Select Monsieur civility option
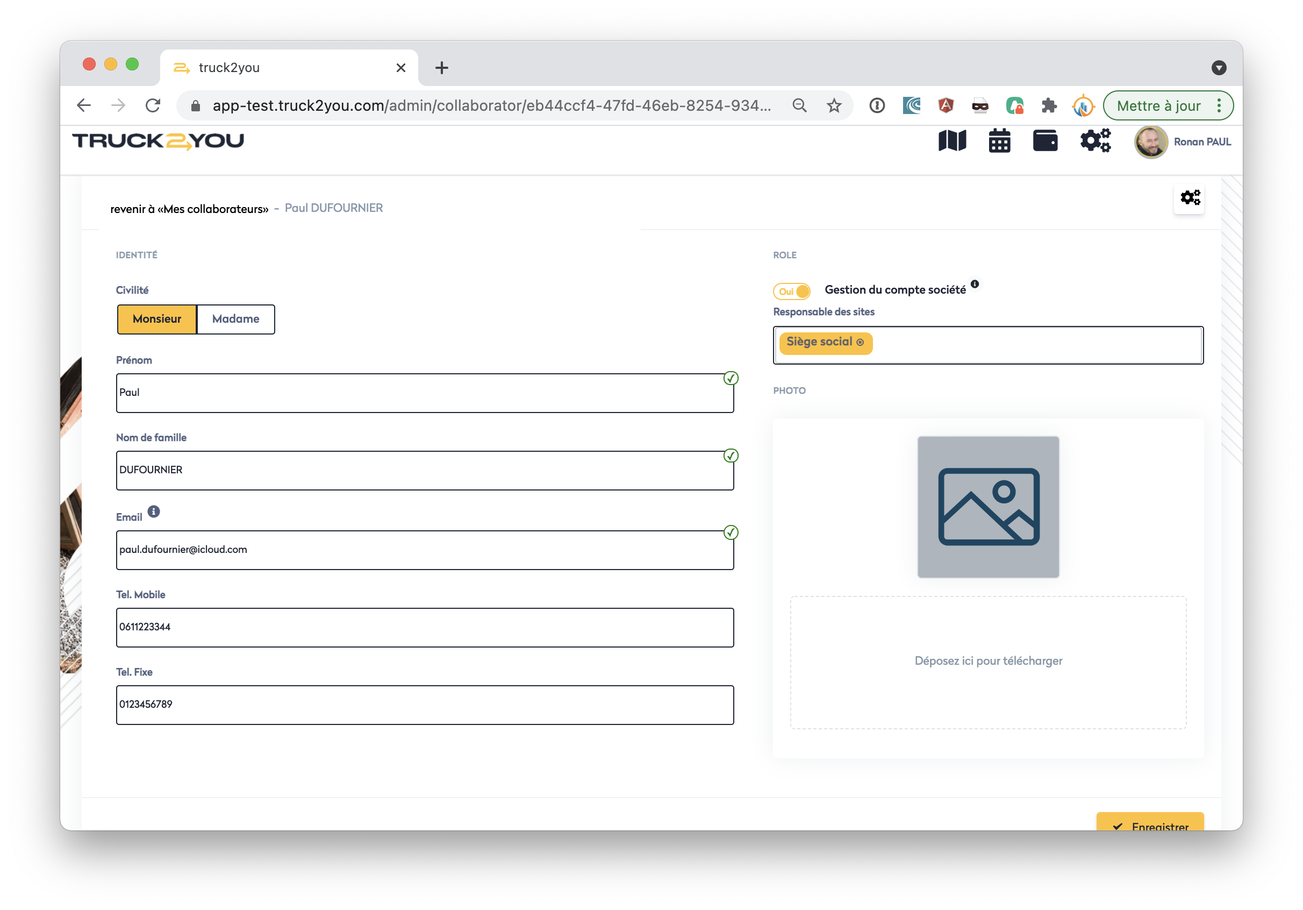This screenshot has height=910, width=1303. pyautogui.click(x=156, y=319)
